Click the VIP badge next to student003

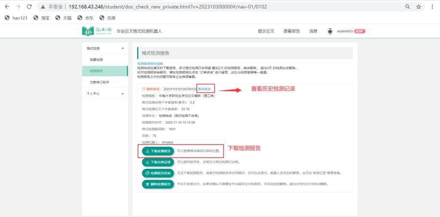360,31
